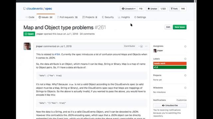This screenshot has height=119, width=213.
Task: Add a reaction with the smiley icon
Action: coord(140,46)
